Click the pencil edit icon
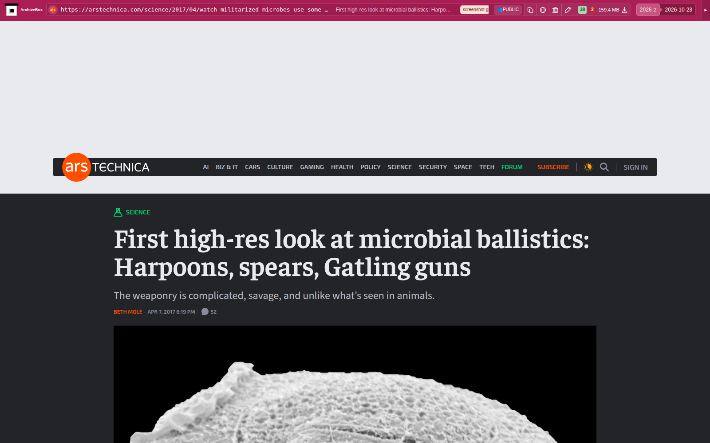Screen dimensions: 710x443 (568, 10)
